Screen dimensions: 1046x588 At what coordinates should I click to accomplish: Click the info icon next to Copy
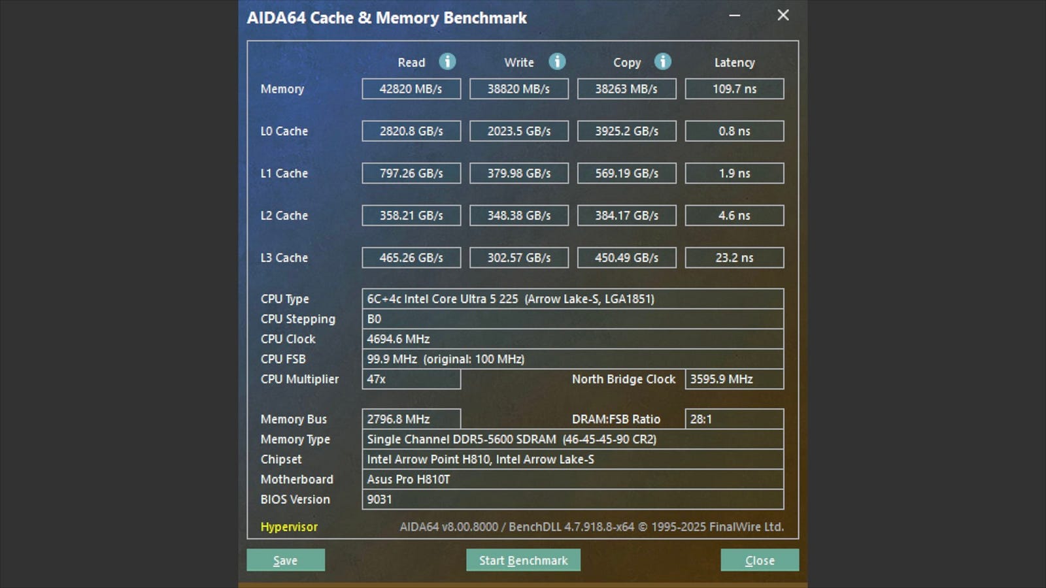[662, 61]
